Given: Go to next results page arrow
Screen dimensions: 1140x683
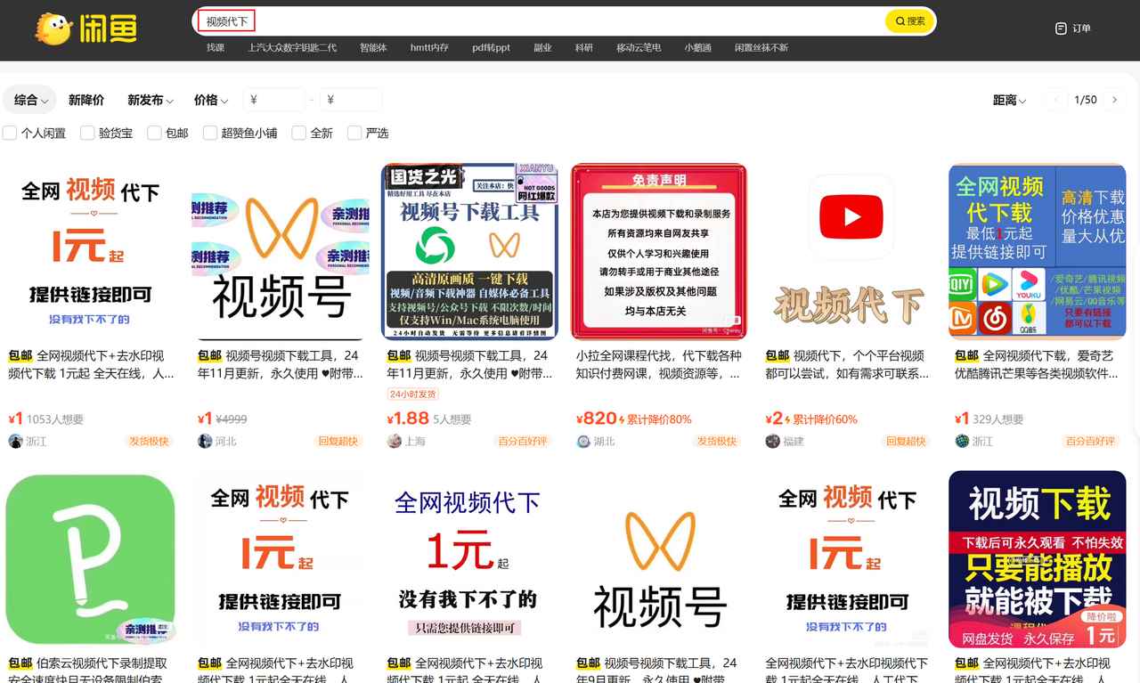Looking at the screenshot, I should click(x=1113, y=100).
